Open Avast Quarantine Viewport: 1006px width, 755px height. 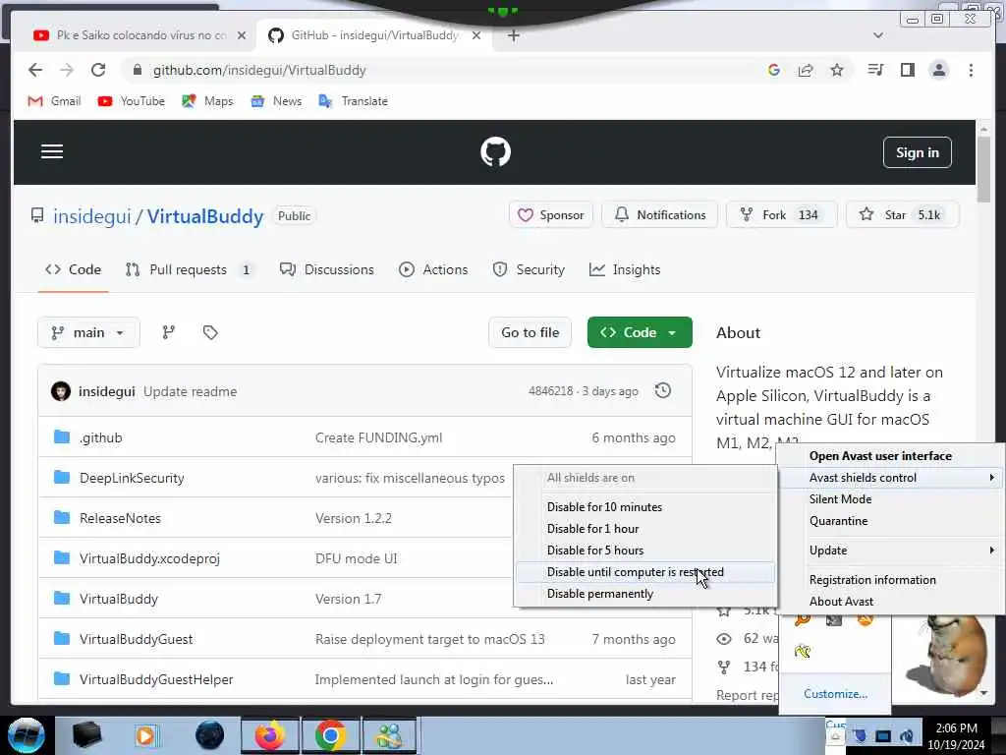(x=890, y=521)
